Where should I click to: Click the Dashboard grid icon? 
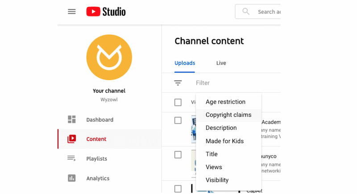pyautogui.click(x=72, y=120)
